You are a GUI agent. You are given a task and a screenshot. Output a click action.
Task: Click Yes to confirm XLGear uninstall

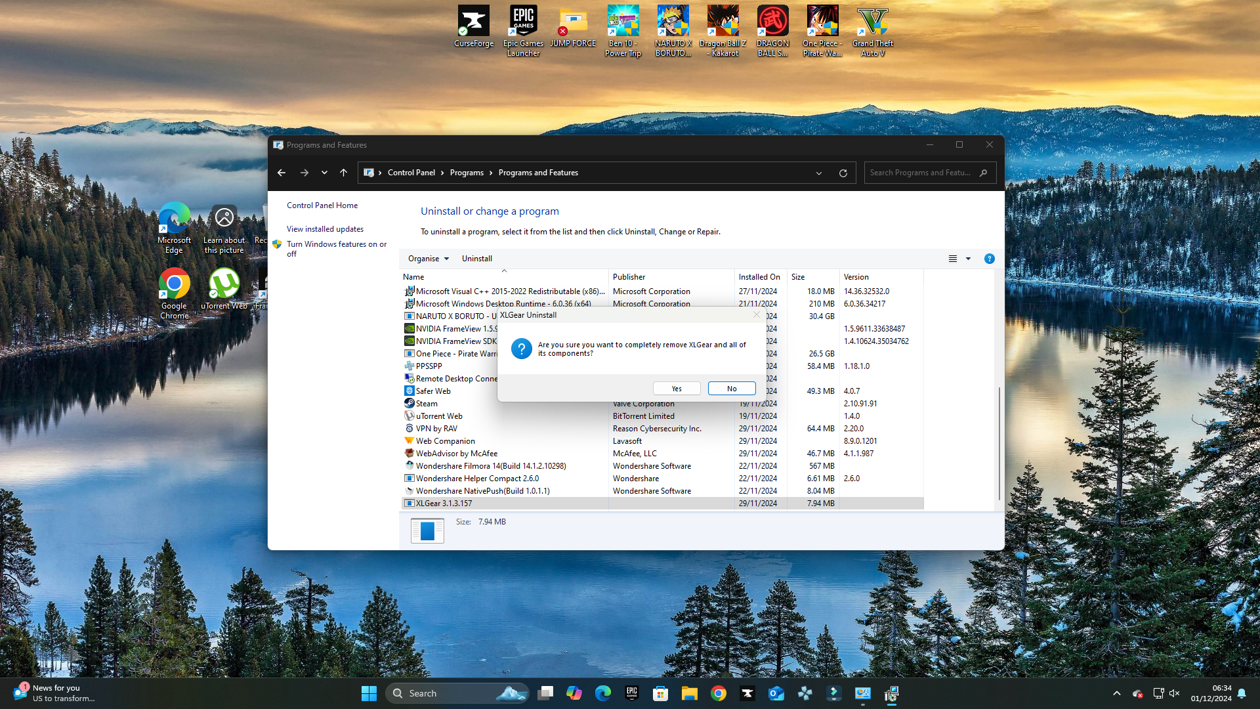[677, 389]
